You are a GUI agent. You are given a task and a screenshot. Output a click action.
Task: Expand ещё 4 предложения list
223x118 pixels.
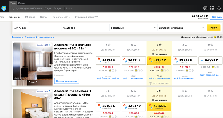pos(159,78)
